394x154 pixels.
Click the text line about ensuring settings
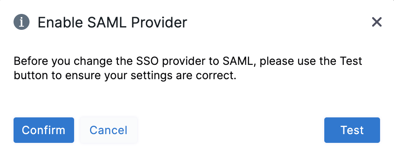pos(125,76)
